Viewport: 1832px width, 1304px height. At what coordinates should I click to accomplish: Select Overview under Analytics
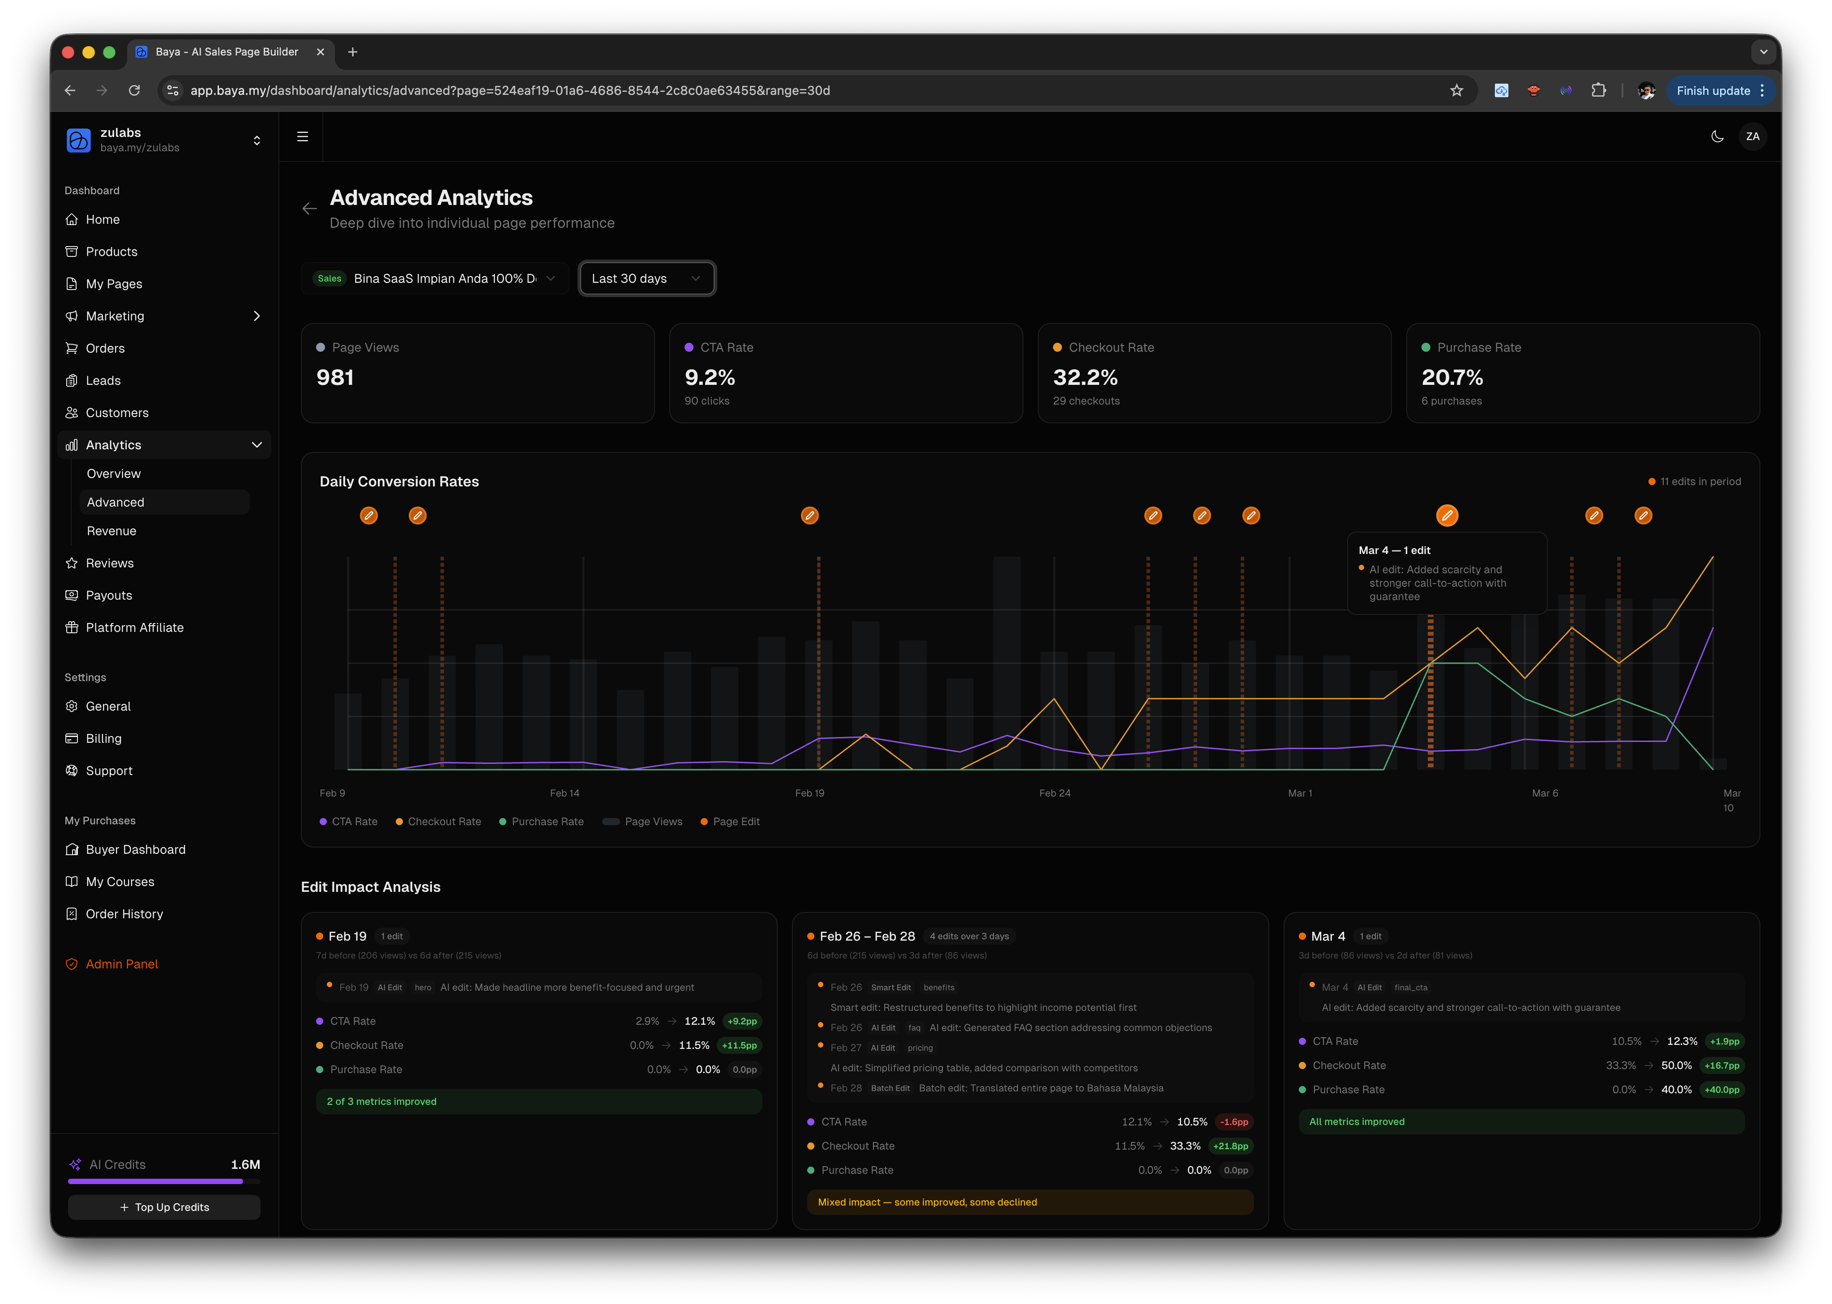[113, 473]
